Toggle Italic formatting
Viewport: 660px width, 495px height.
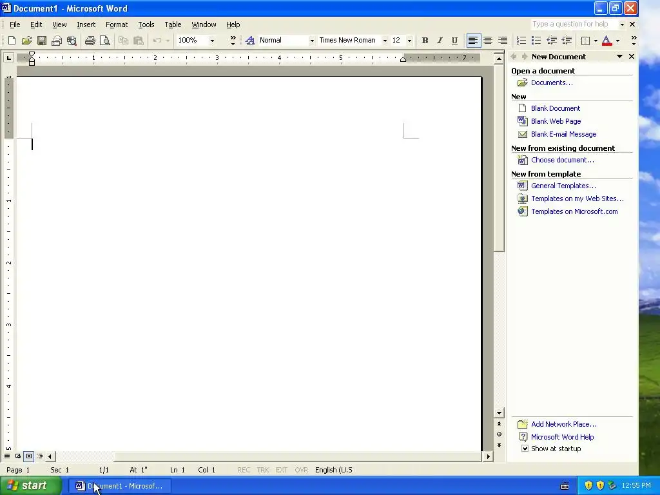(x=440, y=41)
